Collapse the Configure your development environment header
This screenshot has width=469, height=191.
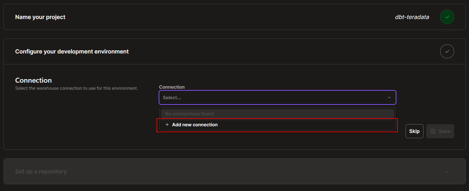tap(234, 51)
